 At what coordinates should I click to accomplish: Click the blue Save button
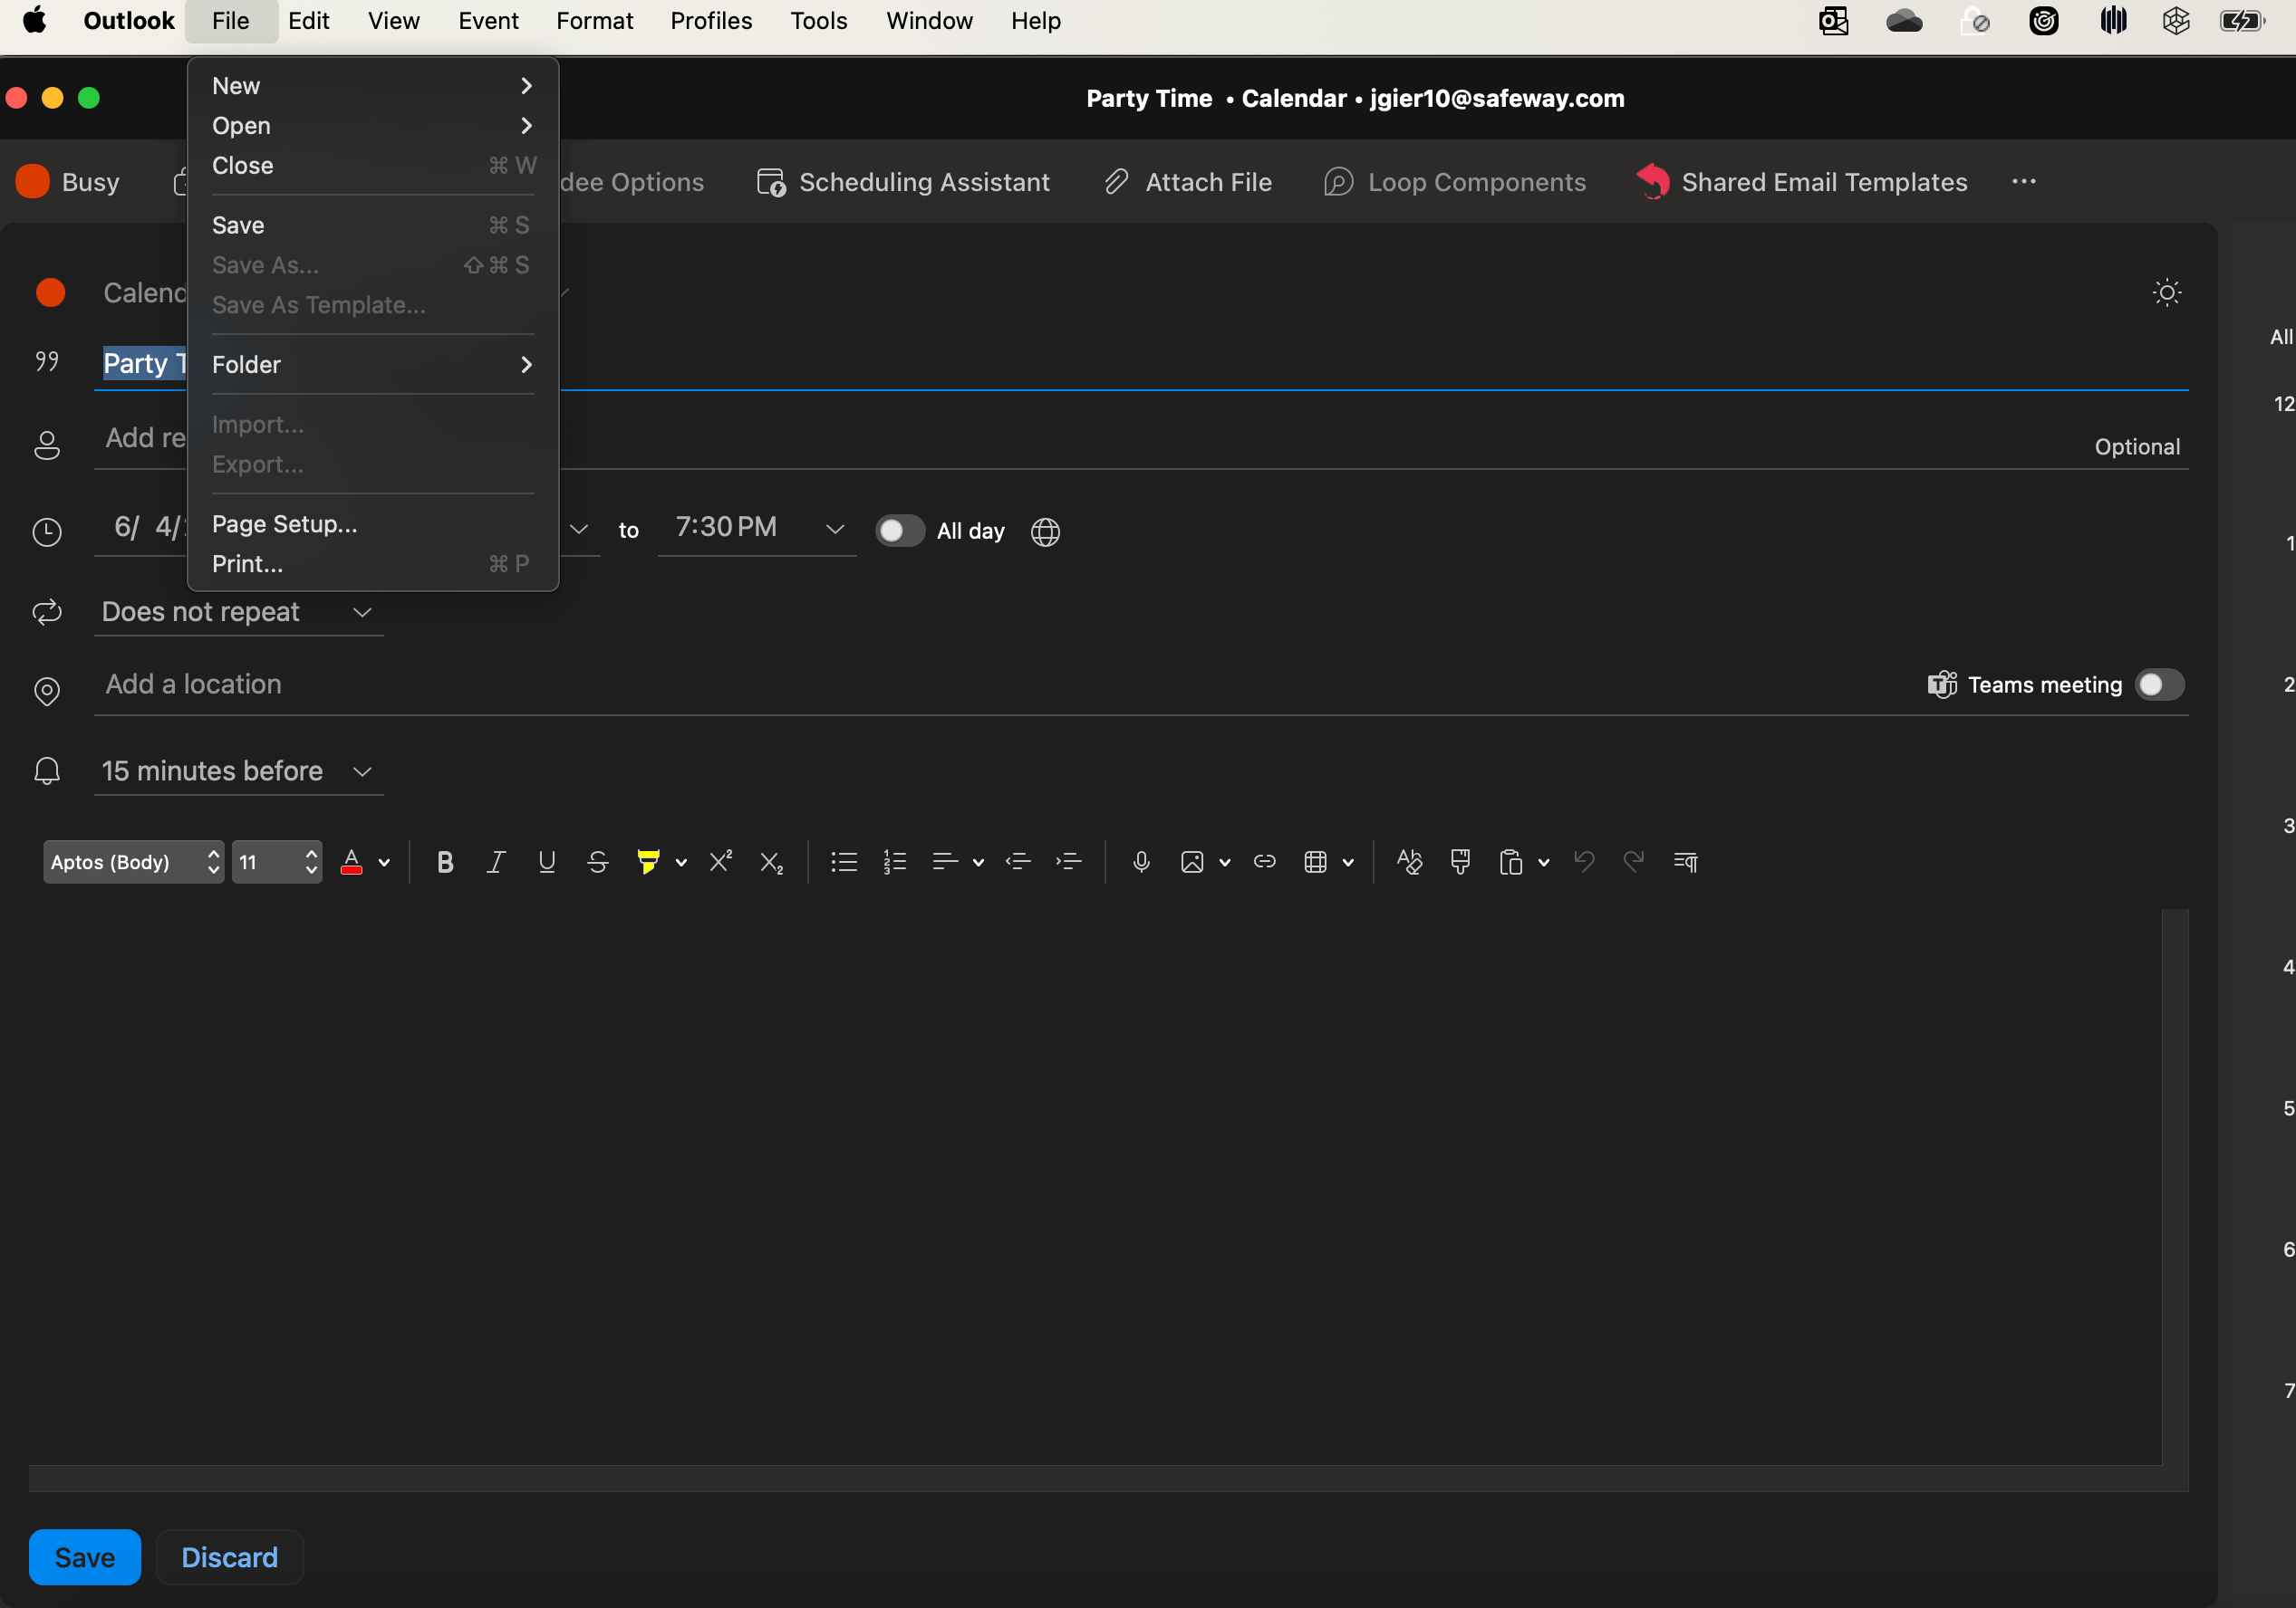tap(85, 1556)
